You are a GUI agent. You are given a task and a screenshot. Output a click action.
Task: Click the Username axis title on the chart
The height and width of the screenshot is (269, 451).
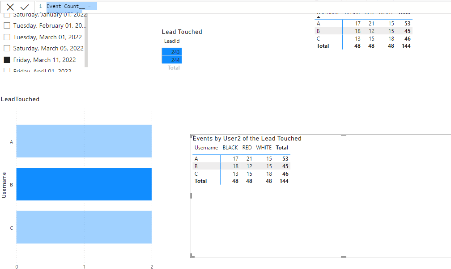pyautogui.click(x=4, y=185)
